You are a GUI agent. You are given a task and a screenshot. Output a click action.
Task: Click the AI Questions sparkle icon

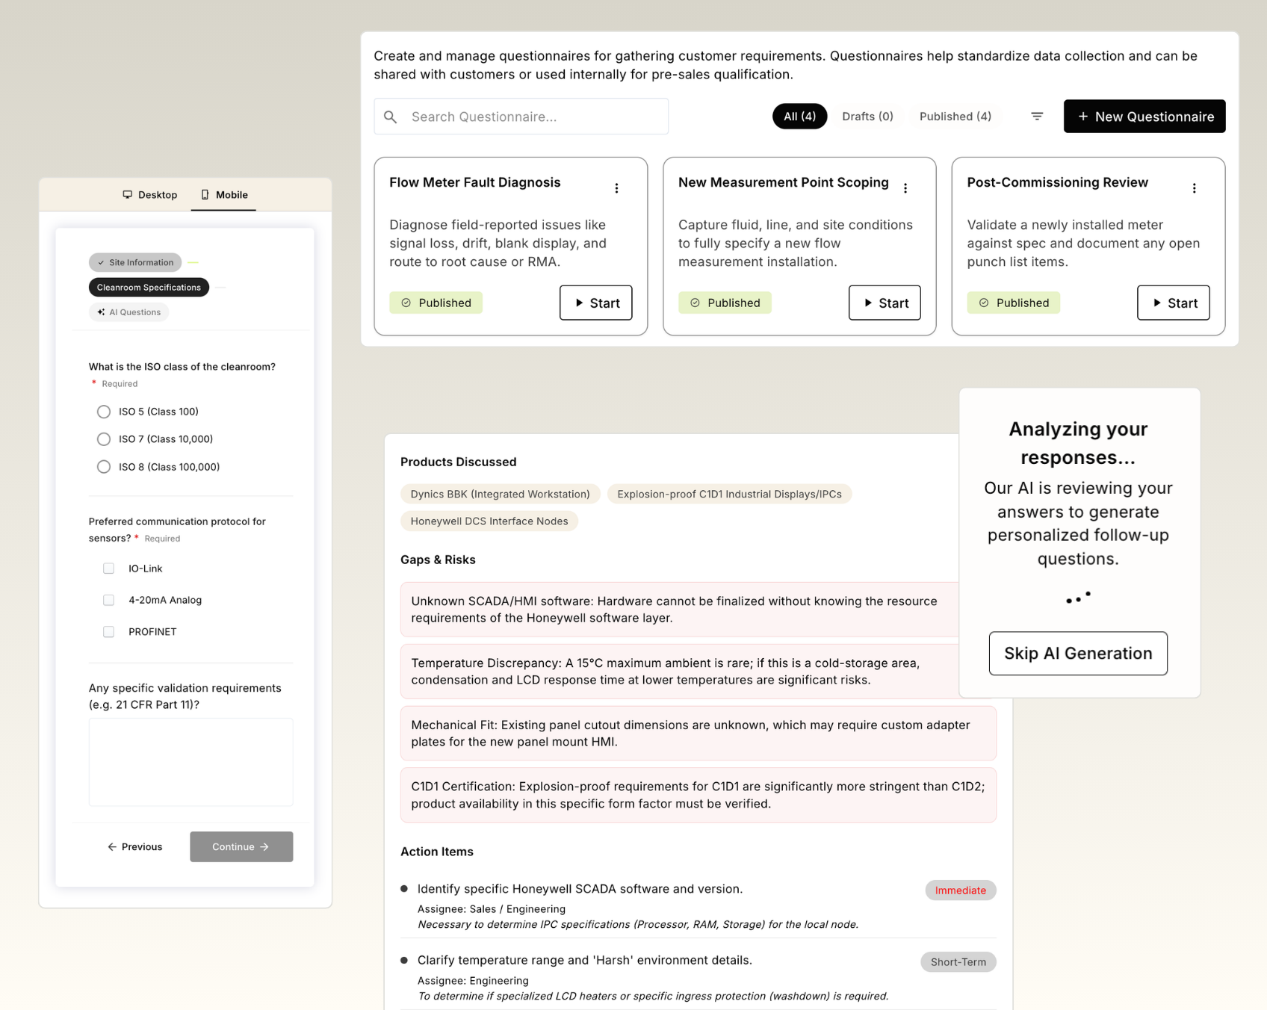tap(101, 312)
